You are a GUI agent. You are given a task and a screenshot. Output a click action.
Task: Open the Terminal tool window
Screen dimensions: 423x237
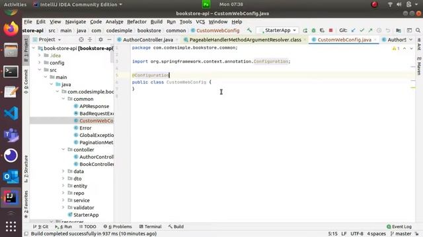click(150, 226)
